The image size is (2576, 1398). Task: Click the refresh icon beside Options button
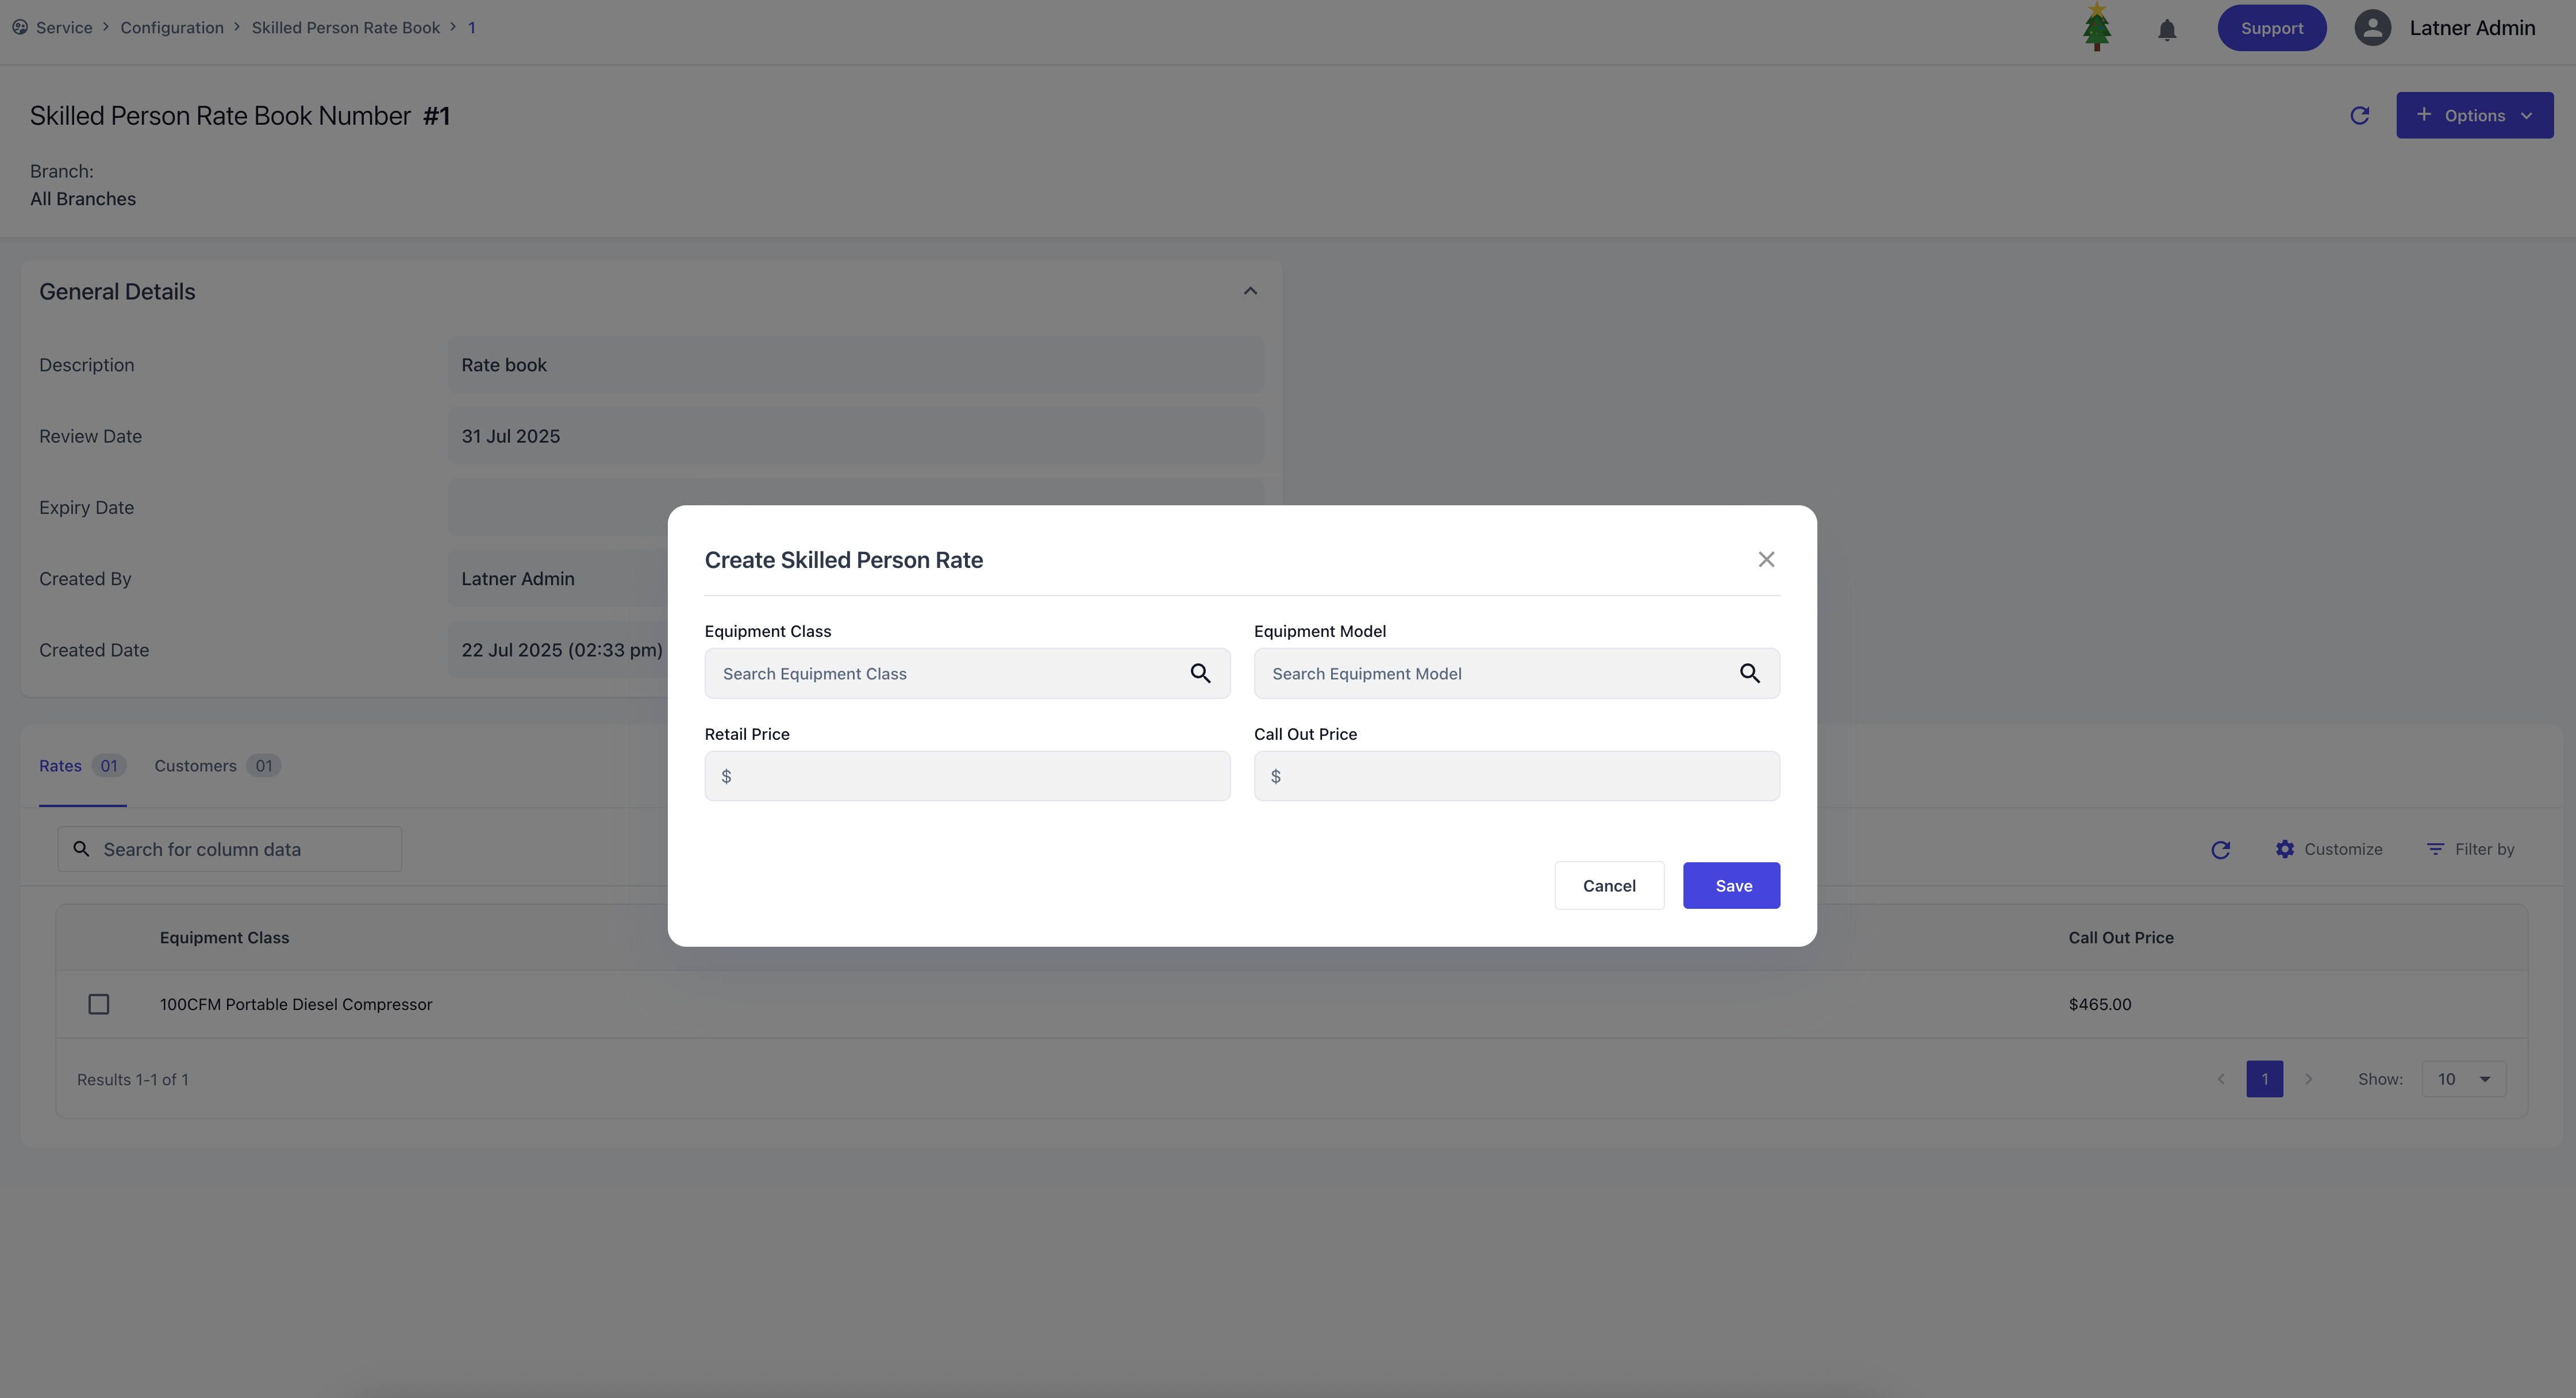[2359, 115]
